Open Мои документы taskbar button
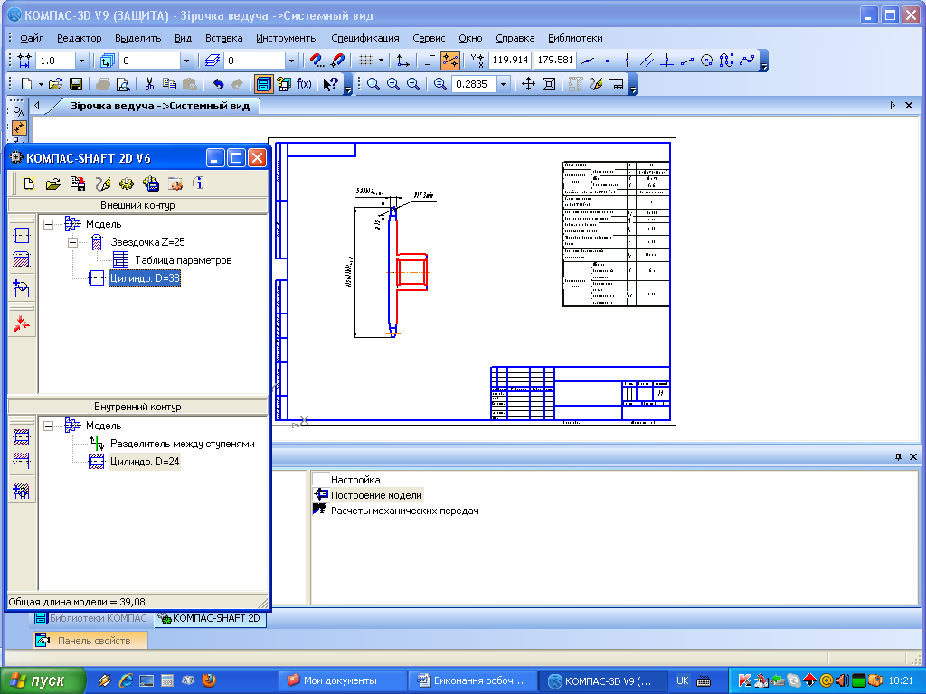Viewport: 926px width, 694px height. [x=341, y=681]
